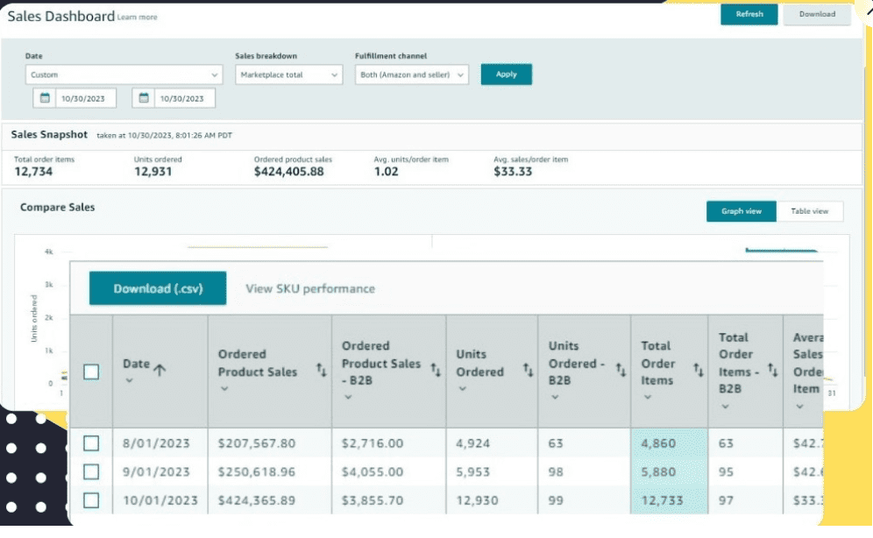
Task: Sort the Total Order Items column
Action: pyautogui.click(x=698, y=371)
